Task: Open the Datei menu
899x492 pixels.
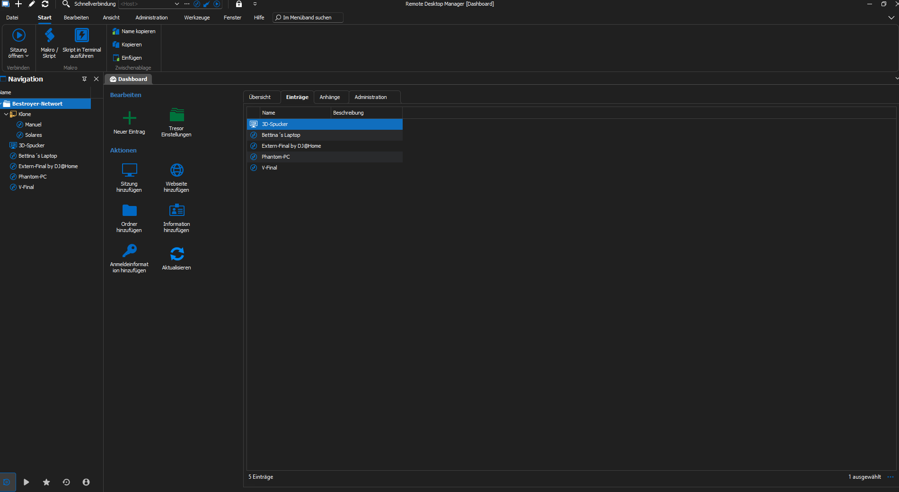Action: (x=12, y=18)
